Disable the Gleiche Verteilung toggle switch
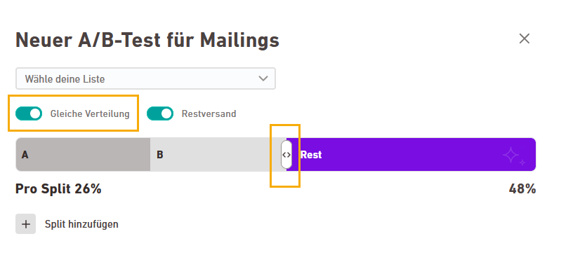Screen dimensions: 580x255 [29, 113]
